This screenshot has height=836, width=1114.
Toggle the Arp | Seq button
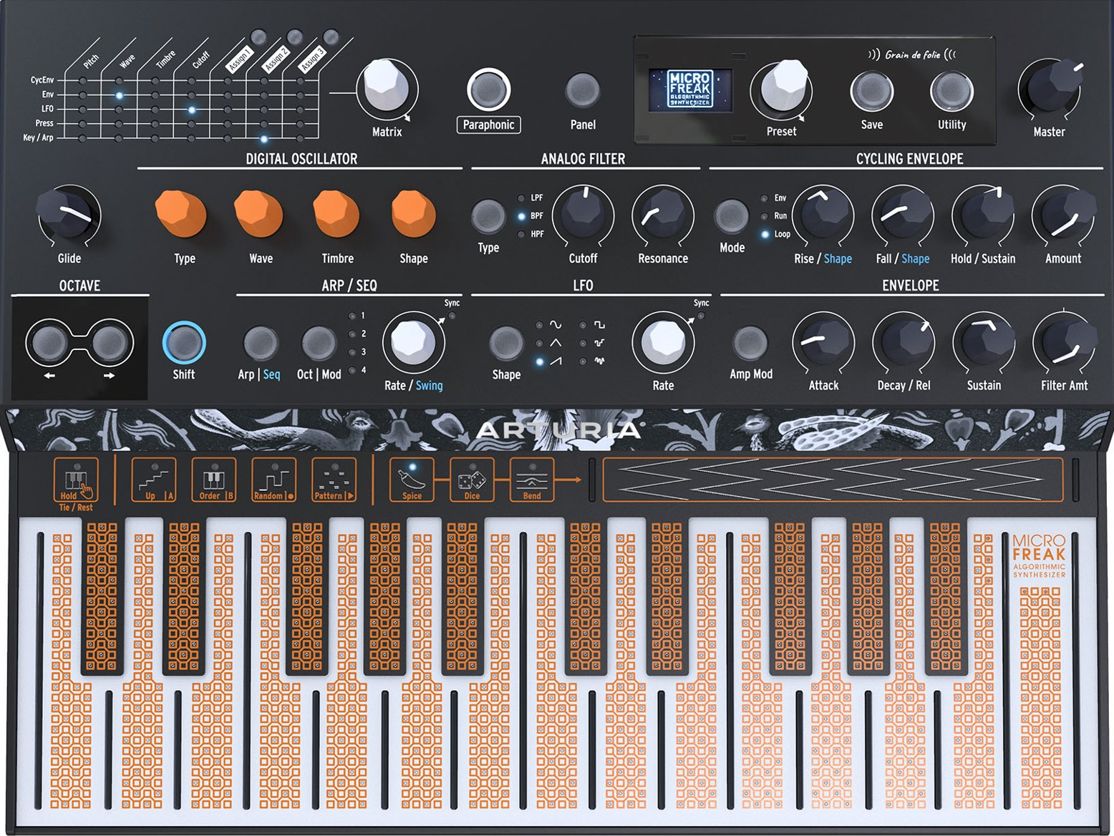[x=261, y=344]
